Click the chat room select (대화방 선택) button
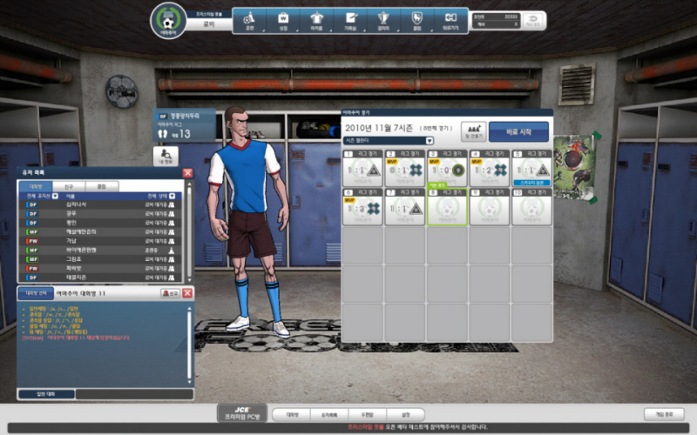Screen dimensions: 697x435 35,294
